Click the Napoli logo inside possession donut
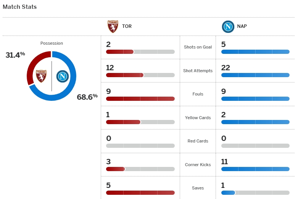The image size is (298, 199). point(62,76)
